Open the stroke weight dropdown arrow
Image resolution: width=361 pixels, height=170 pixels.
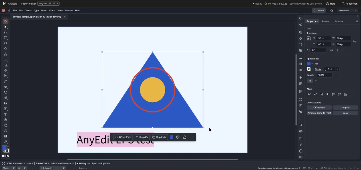[x=338, y=69]
